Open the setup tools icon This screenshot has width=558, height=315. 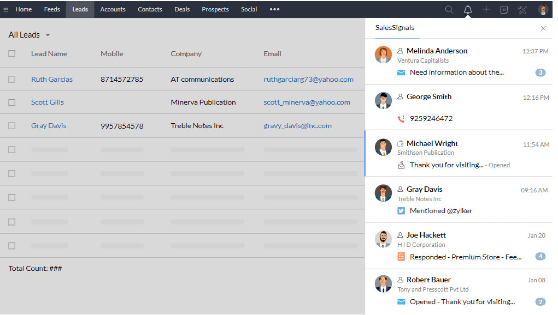point(522,9)
